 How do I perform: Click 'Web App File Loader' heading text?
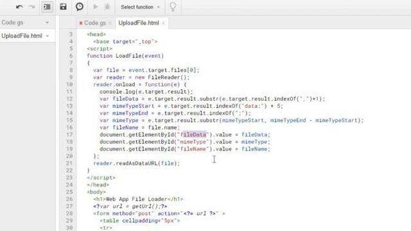tap(137, 199)
